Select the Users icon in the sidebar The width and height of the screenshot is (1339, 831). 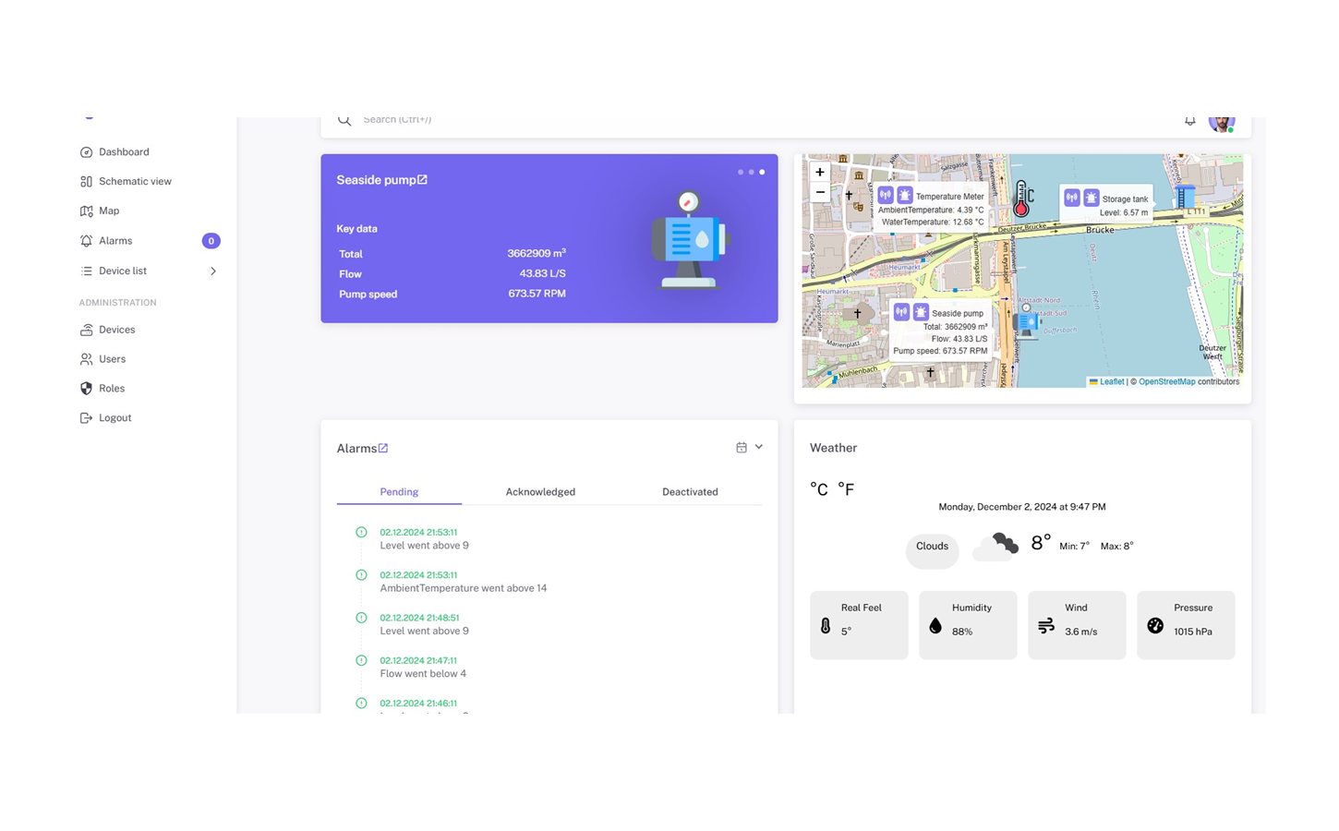86,359
